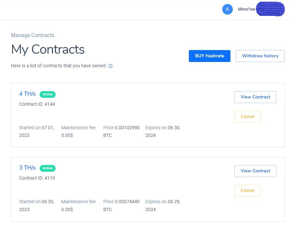The width and height of the screenshot is (292, 234).
Task: Click the blue user avatar icon
Action: (x=228, y=9)
